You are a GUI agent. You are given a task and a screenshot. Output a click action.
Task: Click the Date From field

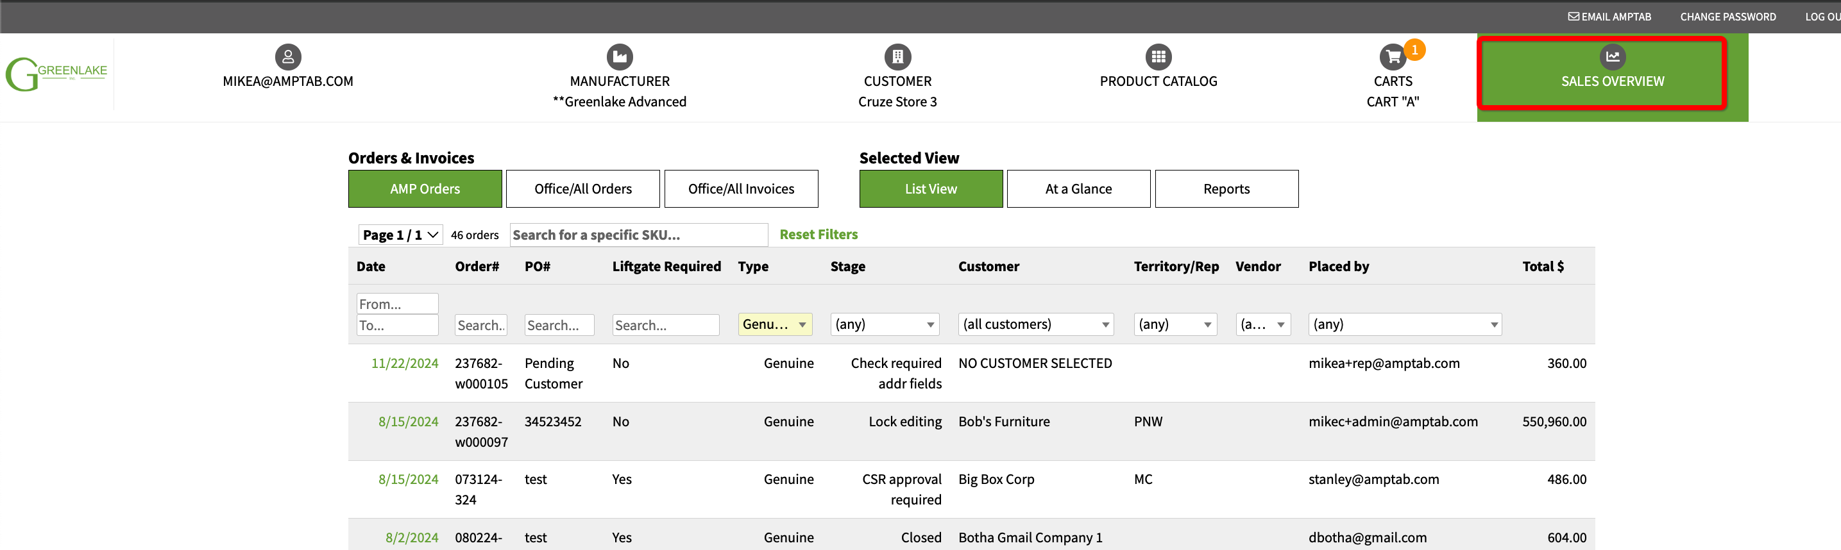[x=397, y=304]
